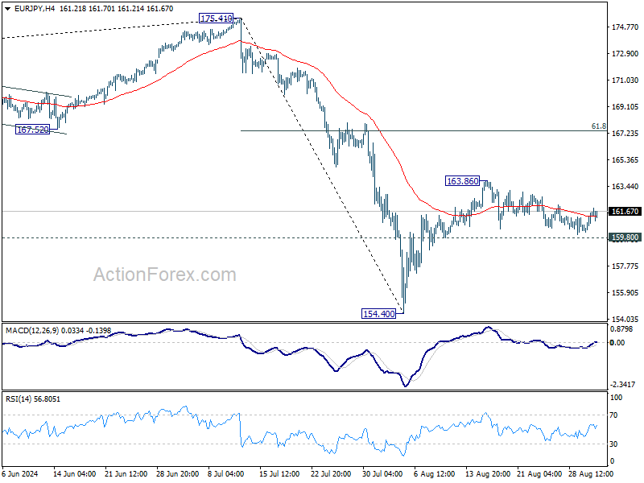The image size is (644, 483).
Task: Click the RSI scale value 30
Action: click(613, 444)
